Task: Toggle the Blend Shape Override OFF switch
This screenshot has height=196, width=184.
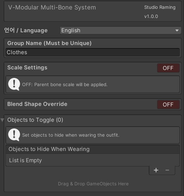Action: tap(168, 104)
